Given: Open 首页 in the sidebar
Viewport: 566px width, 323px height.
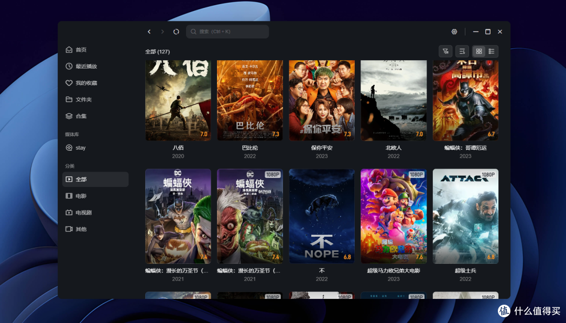Looking at the screenshot, I should 96,50.
